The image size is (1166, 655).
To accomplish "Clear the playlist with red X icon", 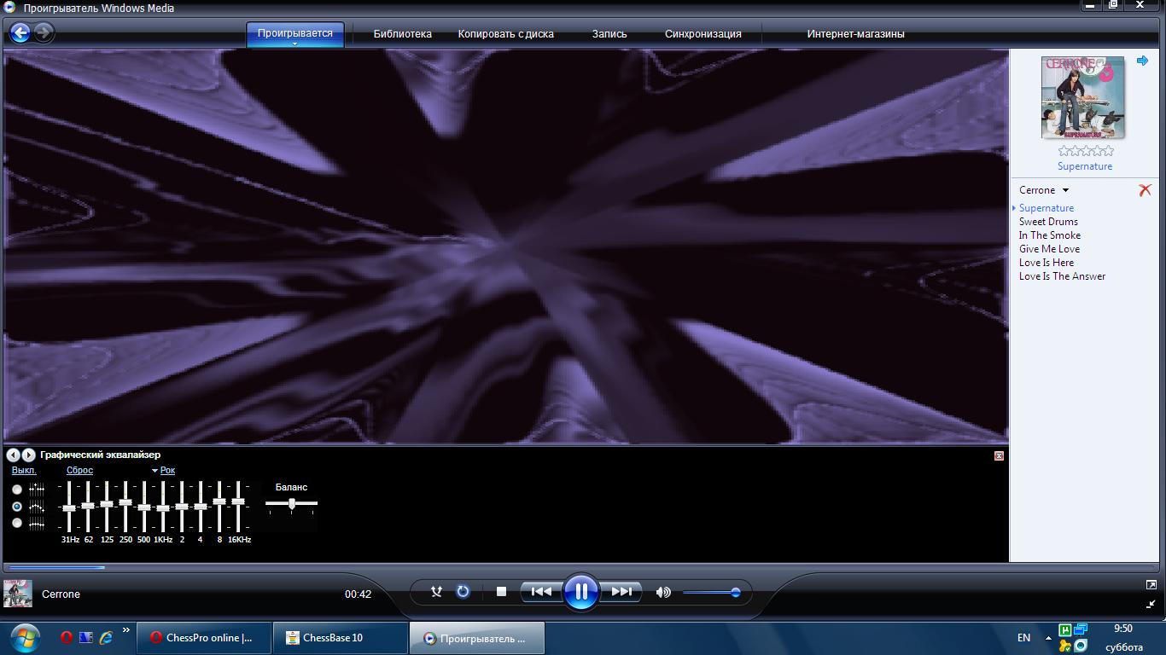I will pos(1145,190).
